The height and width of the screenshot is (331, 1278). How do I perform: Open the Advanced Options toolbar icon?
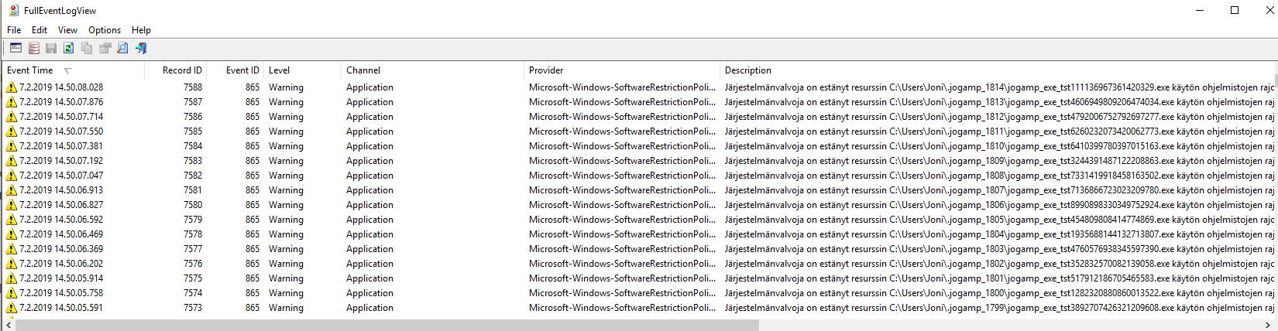[x=15, y=48]
